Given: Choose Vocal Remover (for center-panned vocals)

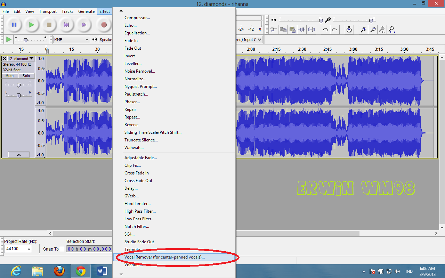Looking at the screenshot, I should tap(175, 257).
